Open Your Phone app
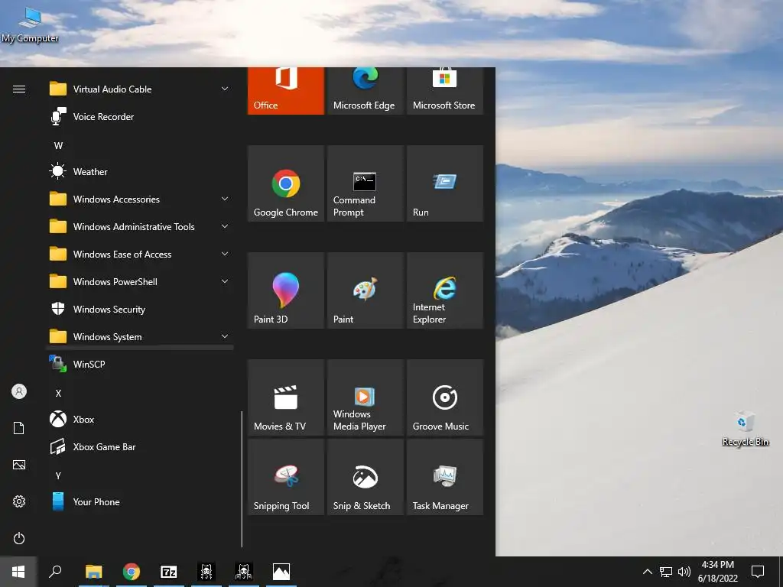 click(139, 501)
